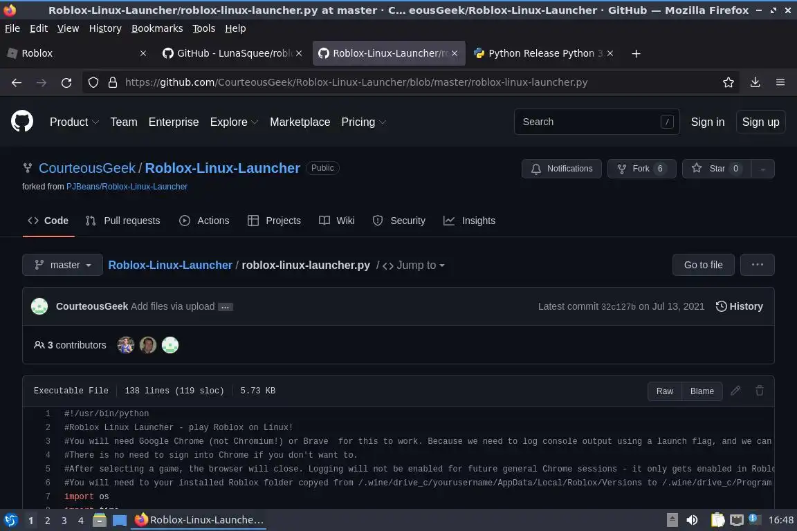Viewport: 797px width, 531px height.
Task: Open the Edit menu
Action: (39, 28)
